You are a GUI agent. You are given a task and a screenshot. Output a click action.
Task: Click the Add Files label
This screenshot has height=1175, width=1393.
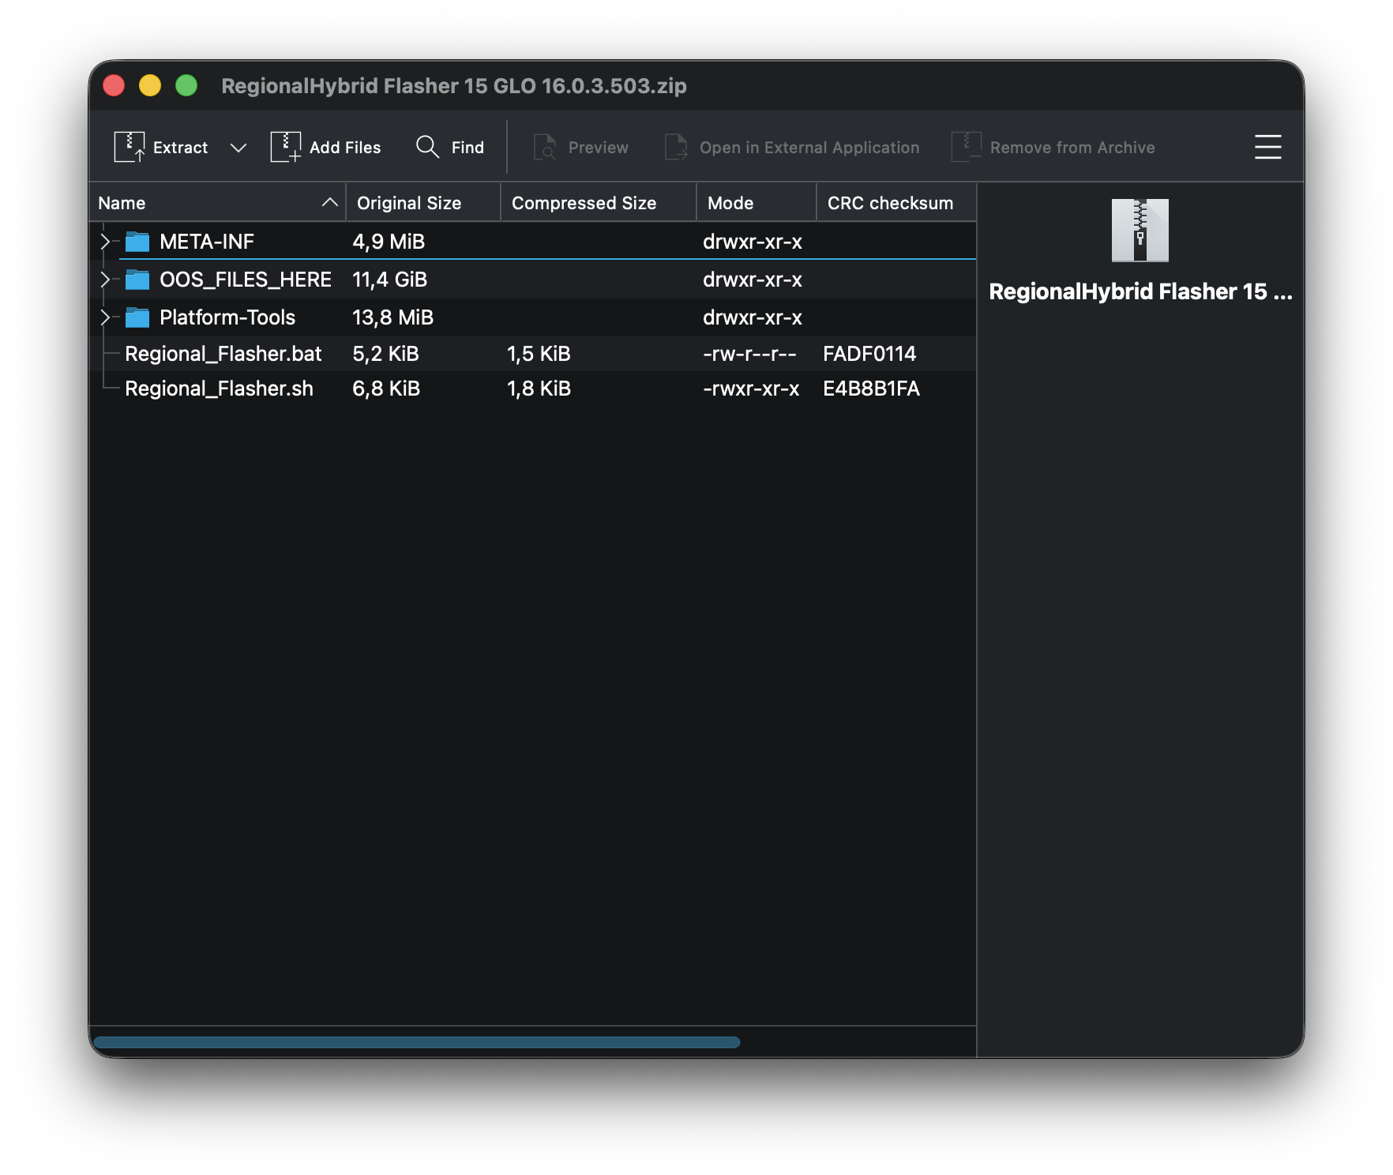(345, 148)
